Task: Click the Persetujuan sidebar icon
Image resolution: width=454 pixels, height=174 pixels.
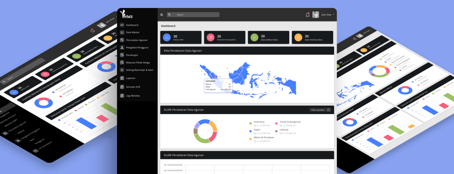Action: coord(122,55)
